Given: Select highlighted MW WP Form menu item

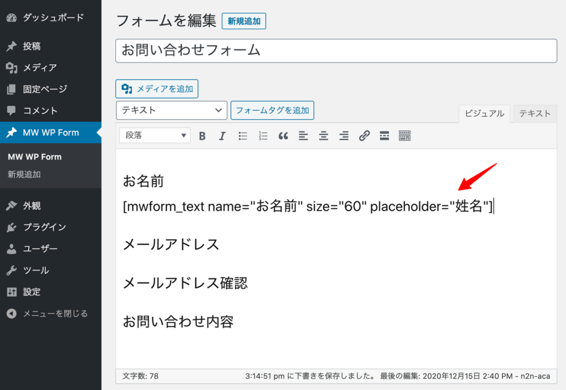Looking at the screenshot, I should [x=50, y=133].
